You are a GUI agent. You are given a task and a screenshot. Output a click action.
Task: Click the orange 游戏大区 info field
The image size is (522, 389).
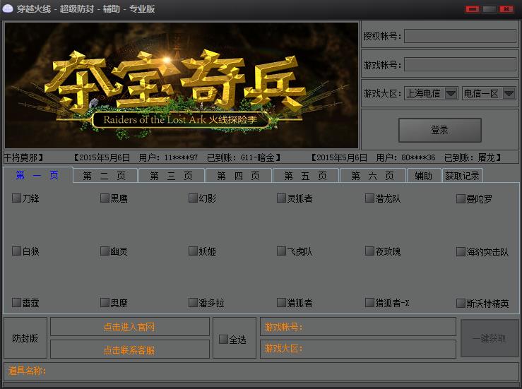pos(358,349)
